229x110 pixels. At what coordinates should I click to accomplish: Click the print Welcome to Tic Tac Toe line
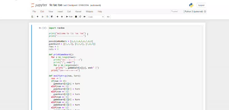pyautogui.click(x=67, y=33)
